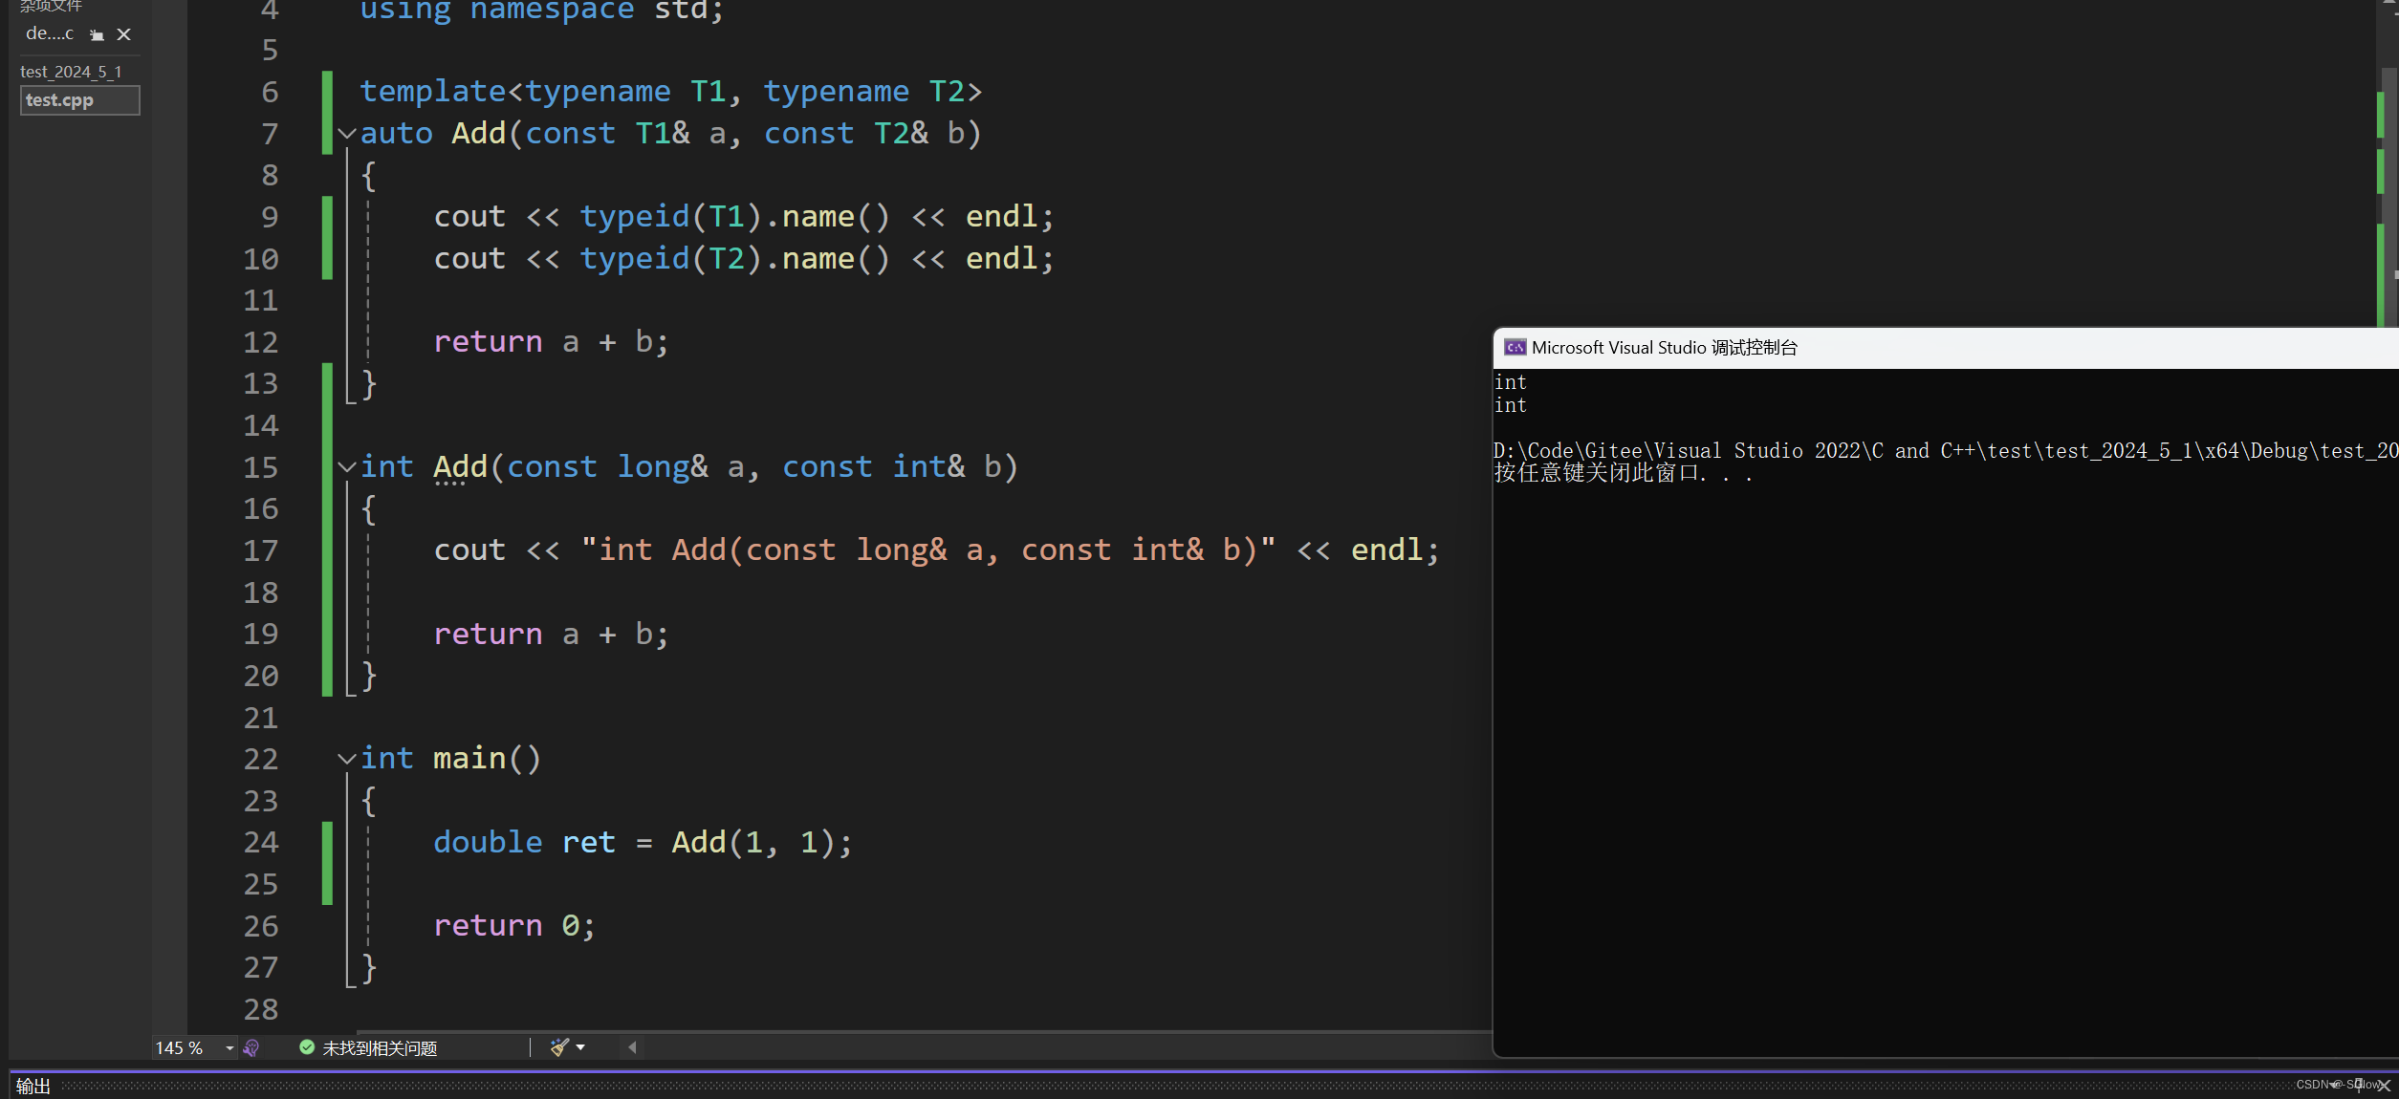Select the test_2024_5_1 project label
The width and height of the screenshot is (2399, 1099).
click(71, 72)
